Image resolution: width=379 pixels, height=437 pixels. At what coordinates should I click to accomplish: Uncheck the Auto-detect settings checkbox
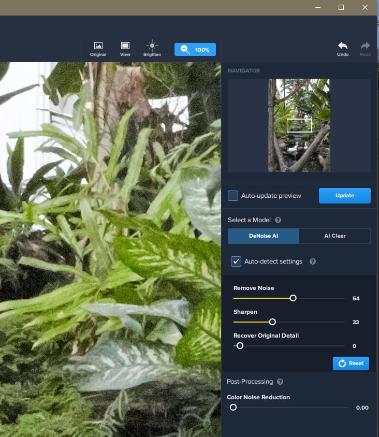click(x=236, y=261)
